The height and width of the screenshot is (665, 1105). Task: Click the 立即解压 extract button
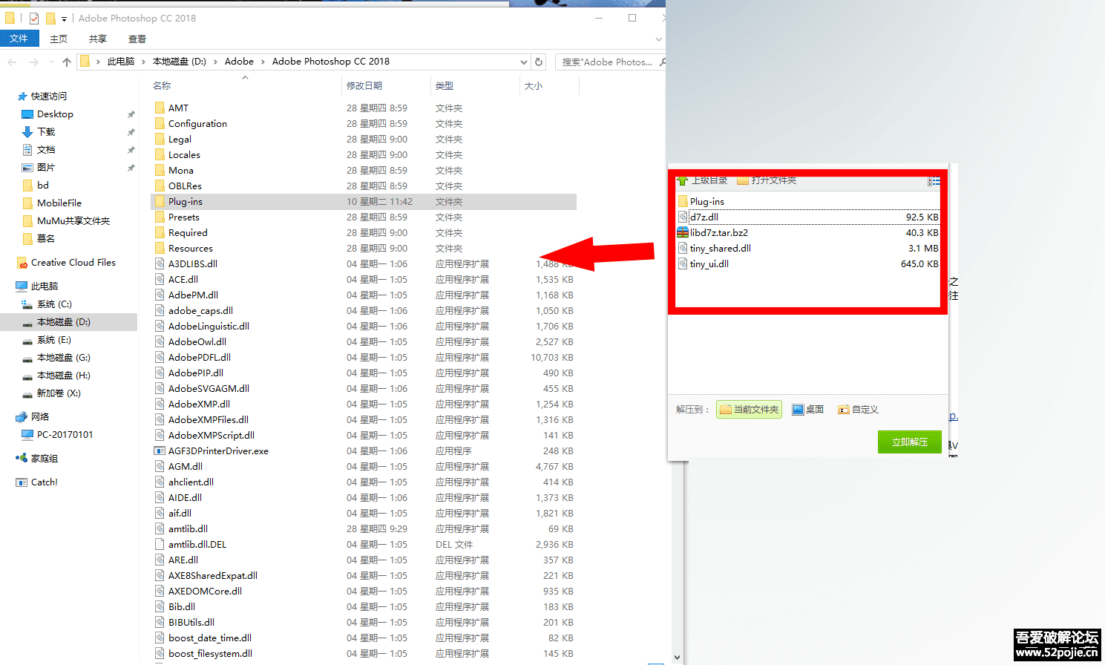910,442
